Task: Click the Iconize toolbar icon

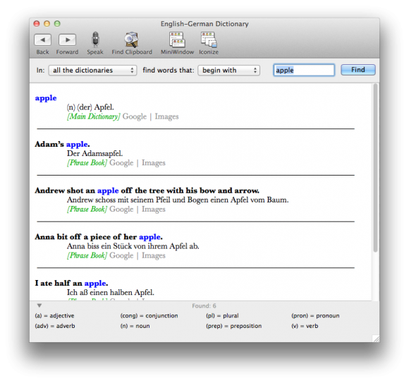Action: coord(209,40)
